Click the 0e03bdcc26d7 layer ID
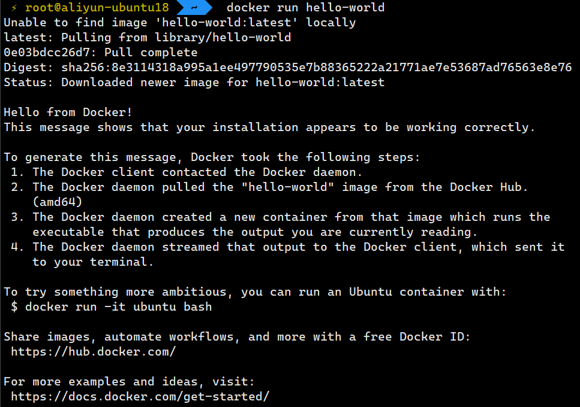The width and height of the screenshot is (580, 407). pyautogui.click(x=47, y=53)
